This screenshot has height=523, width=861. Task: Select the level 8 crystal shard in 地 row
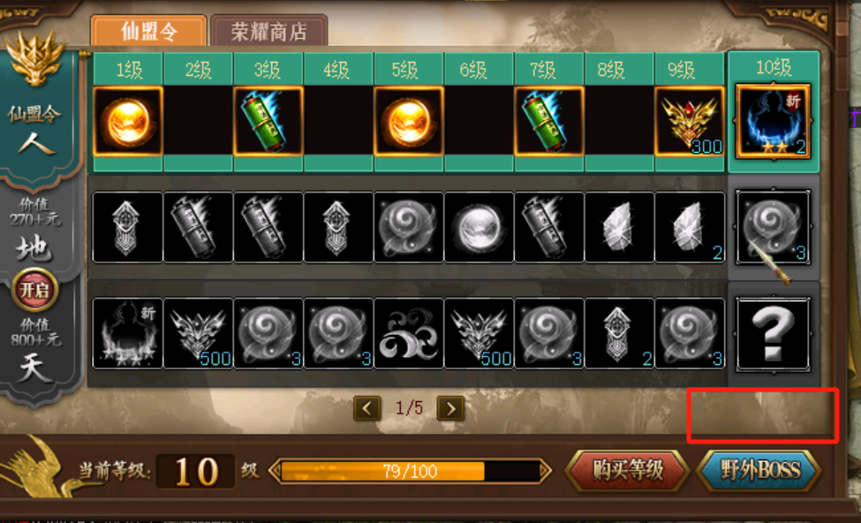619,227
